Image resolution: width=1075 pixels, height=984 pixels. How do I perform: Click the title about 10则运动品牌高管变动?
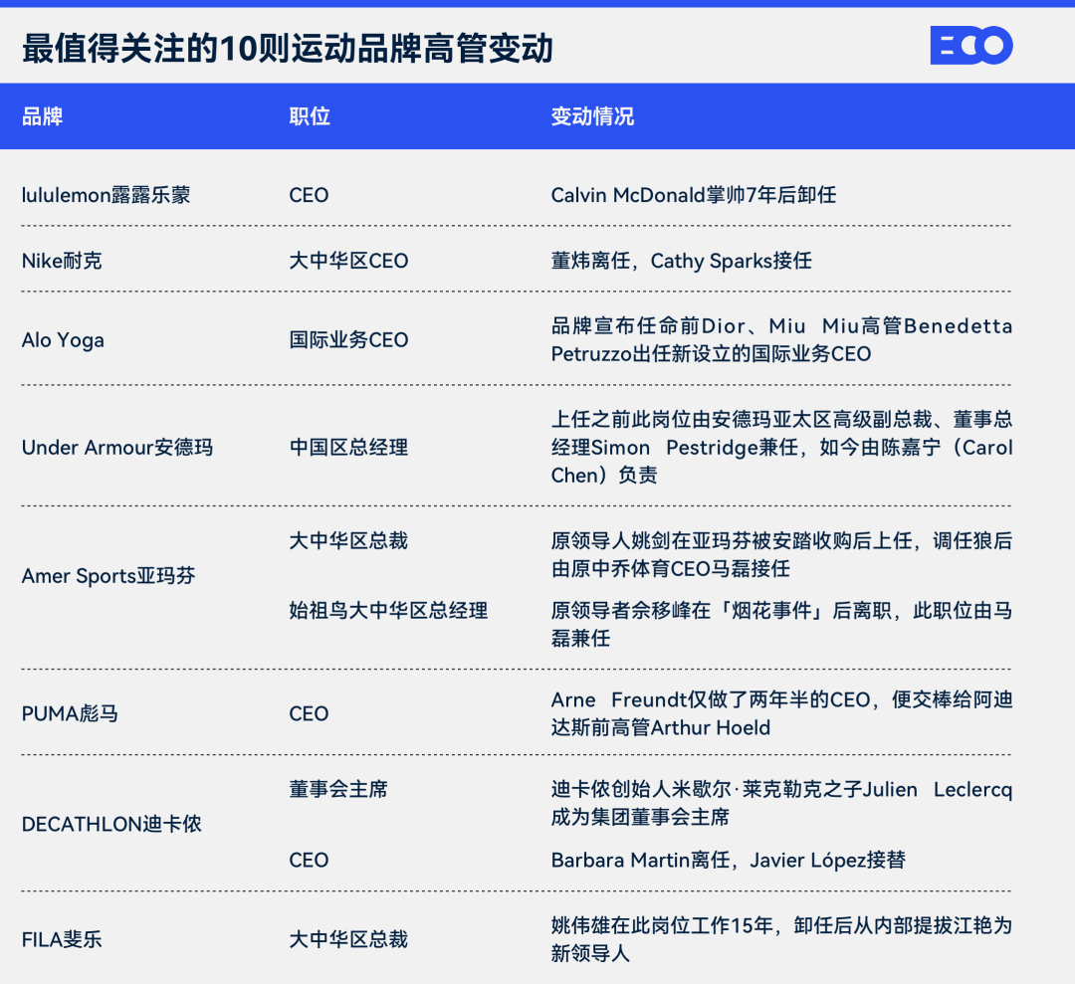click(x=287, y=48)
